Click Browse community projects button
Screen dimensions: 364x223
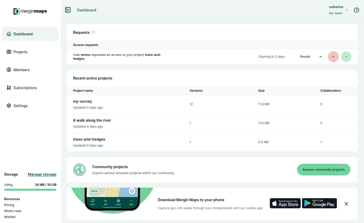point(324,170)
